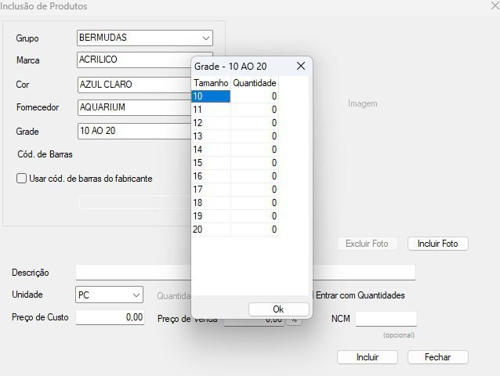Screen dimensions: 500x376
Task: Select Tamanho row 19 in grade table
Action: point(211,216)
